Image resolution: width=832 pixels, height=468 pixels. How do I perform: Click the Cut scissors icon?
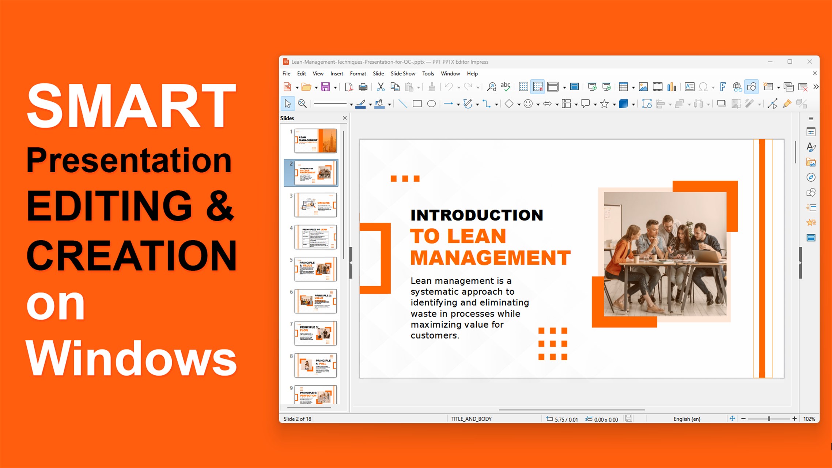click(381, 87)
